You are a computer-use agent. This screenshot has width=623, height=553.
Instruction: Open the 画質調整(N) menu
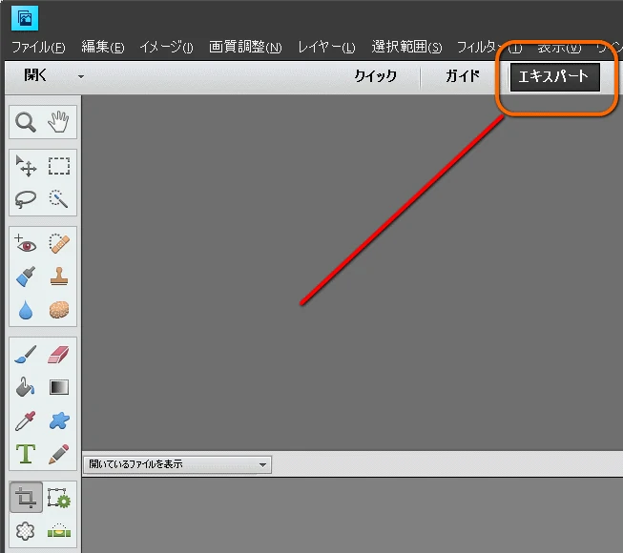245,48
